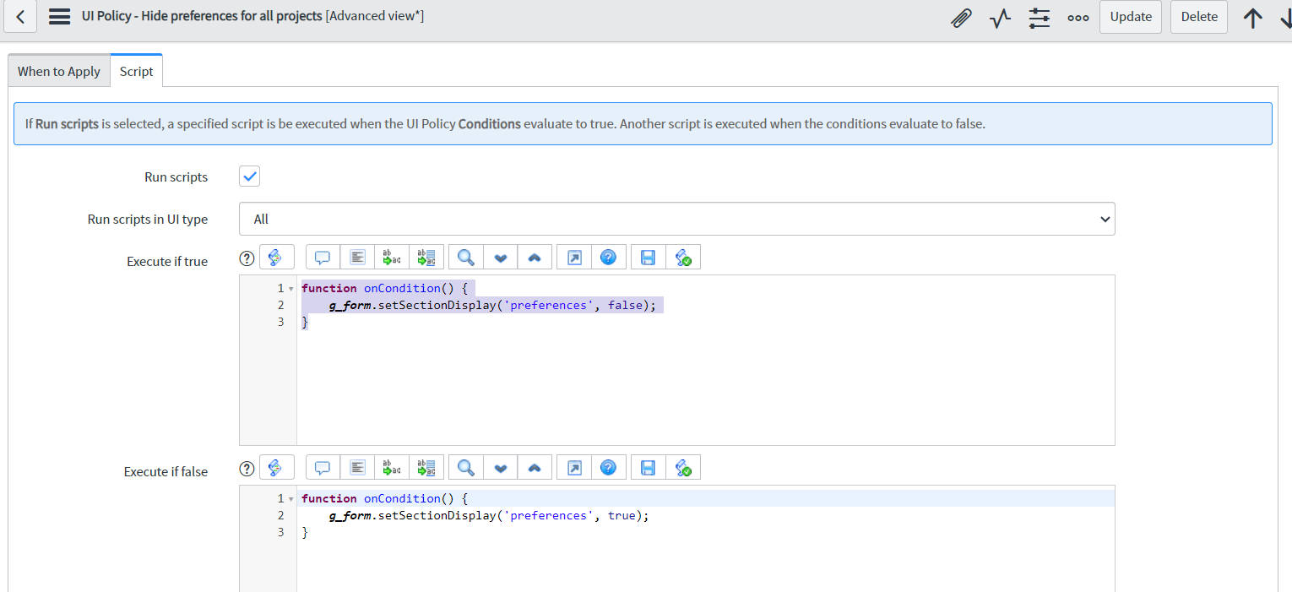The image size is (1292, 592).
Task: Toggle comments in the Execute if true script
Action: (x=322, y=257)
